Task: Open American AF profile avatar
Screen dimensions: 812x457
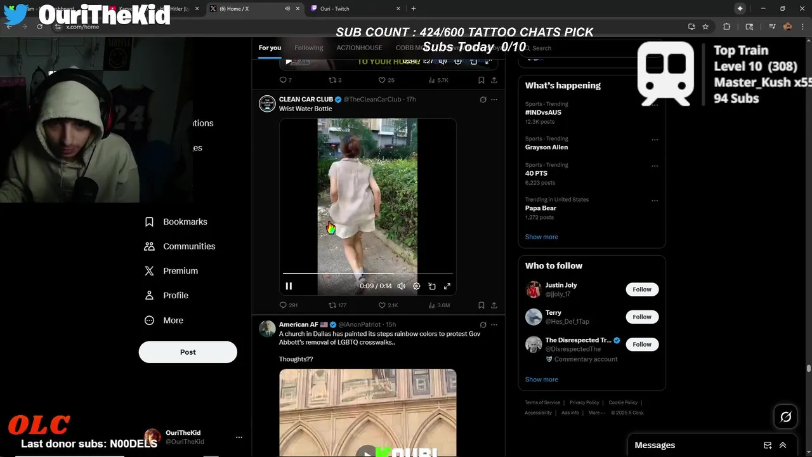Action: (267, 329)
